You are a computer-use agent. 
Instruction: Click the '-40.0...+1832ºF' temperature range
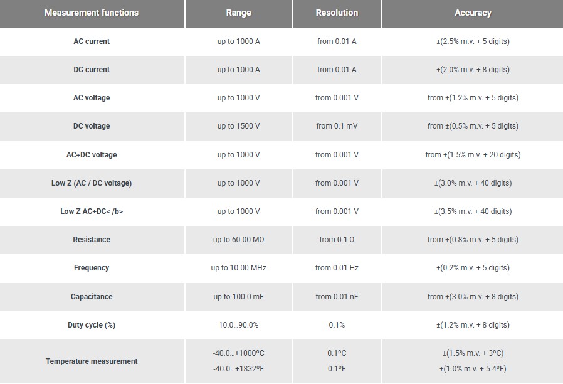238,368
